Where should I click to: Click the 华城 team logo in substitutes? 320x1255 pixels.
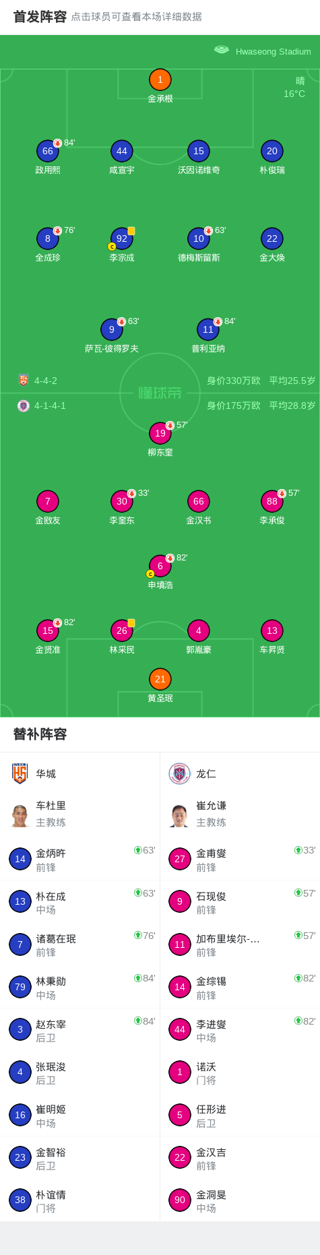(x=20, y=773)
